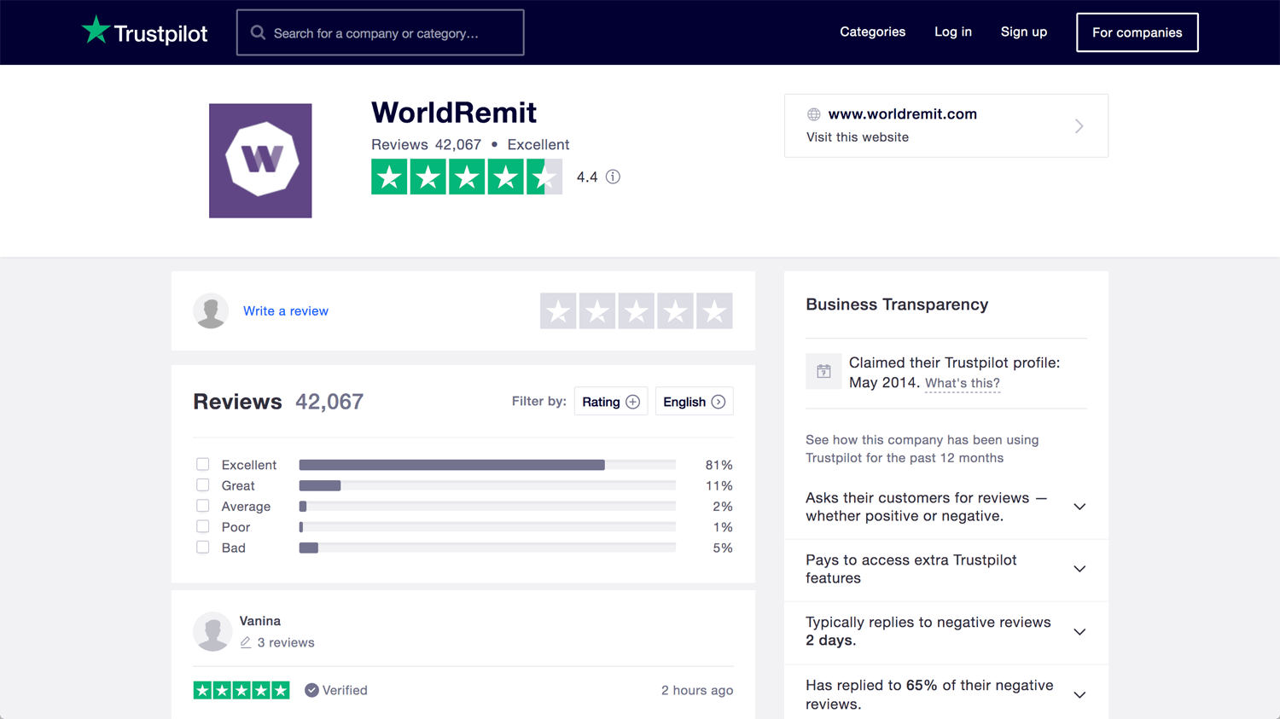Click the Business Transparency heading
This screenshot has height=719, width=1280.
pos(897,304)
